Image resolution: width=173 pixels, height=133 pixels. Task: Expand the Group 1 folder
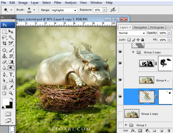pyautogui.click(x=126, y=125)
